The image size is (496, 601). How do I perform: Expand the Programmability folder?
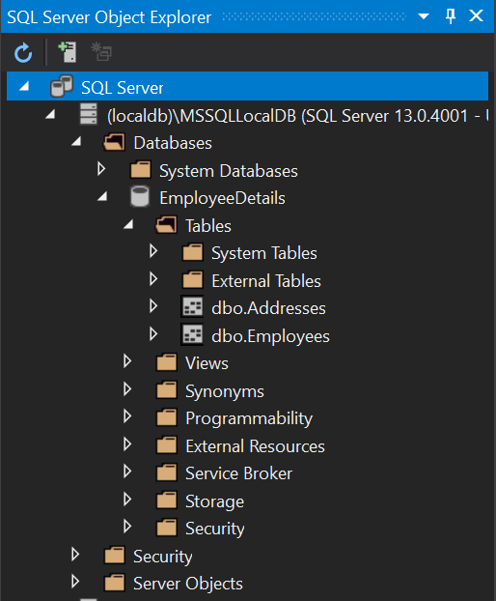127,416
